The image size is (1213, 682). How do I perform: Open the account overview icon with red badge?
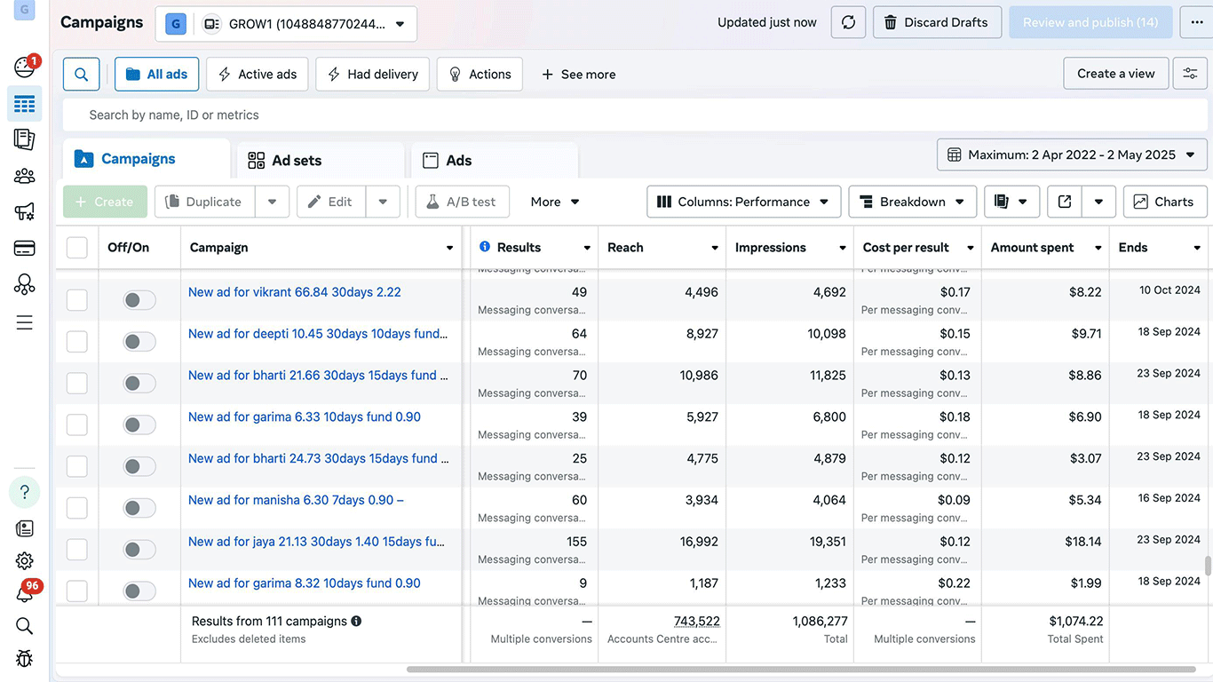(25, 67)
